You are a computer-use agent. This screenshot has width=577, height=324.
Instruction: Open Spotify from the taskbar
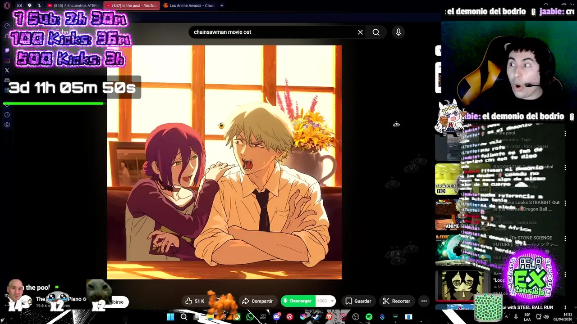(369, 317)
